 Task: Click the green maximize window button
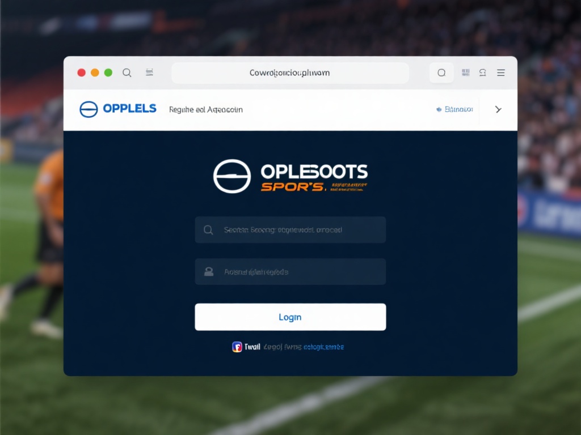(x=108, y=72)
